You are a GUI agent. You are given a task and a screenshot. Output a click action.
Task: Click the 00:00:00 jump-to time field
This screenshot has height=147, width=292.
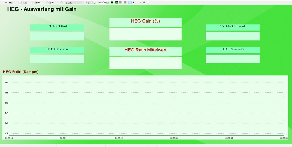(x=102, y=3)
